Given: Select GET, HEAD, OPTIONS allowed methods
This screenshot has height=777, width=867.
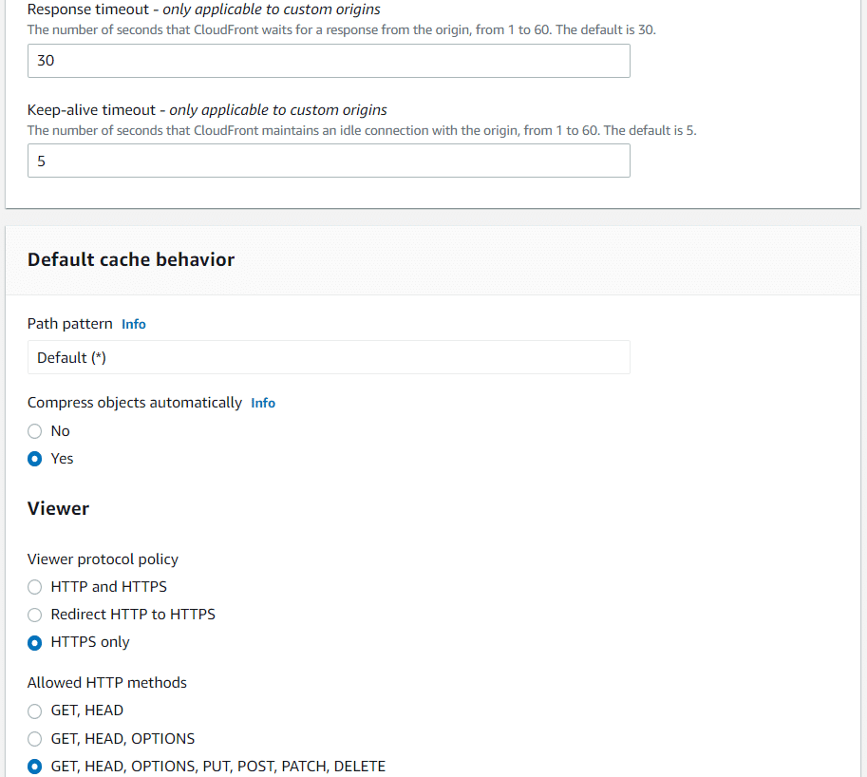Looking at the screenshot, I should pyautogui.click(x=35, y=739).
